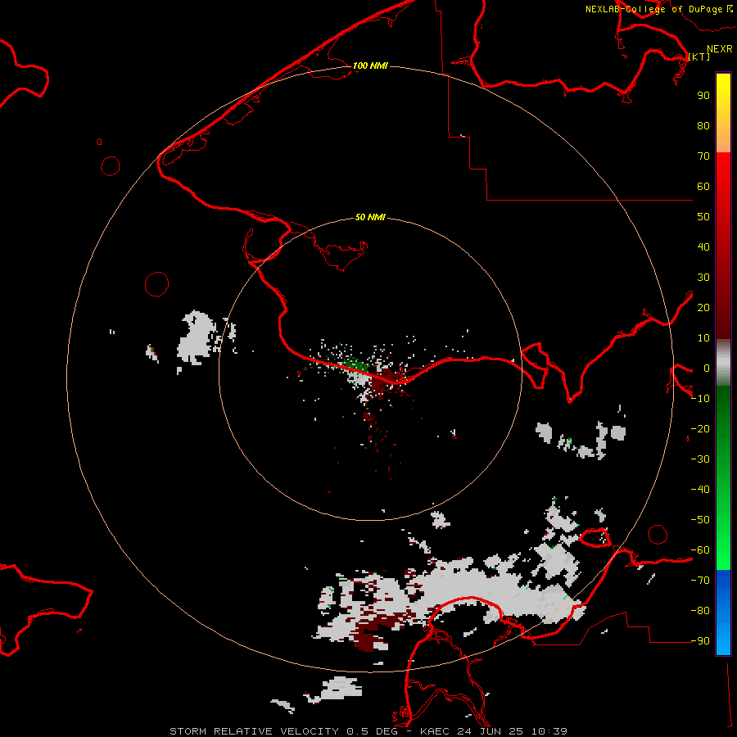Click the -90 value on the velocity scale
This screenshot has height=737, width=737.
(x=700, y=640)
